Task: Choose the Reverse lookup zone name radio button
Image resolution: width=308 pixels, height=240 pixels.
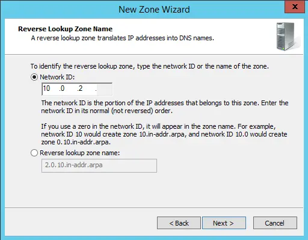Action: (x=34, y=153)
